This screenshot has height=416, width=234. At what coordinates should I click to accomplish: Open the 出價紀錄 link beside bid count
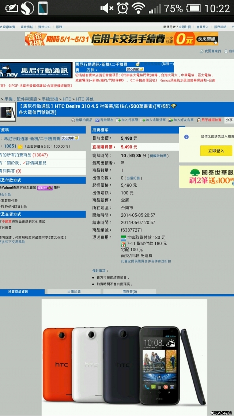pyautogui.click(x=133, y=178)
